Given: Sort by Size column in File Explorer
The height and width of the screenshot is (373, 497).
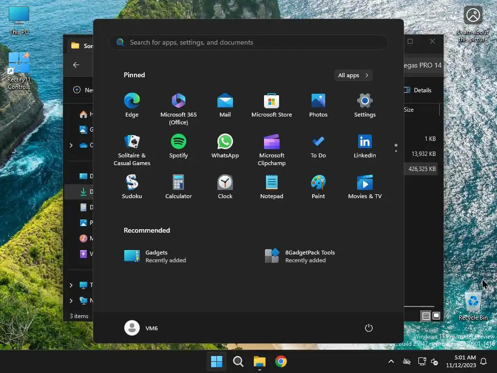Looking at the screenshot, I should click(x=409, y=110).
